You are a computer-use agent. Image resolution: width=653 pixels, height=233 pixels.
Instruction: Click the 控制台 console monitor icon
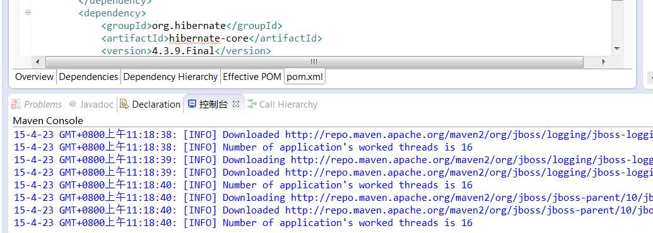point(192,104)
